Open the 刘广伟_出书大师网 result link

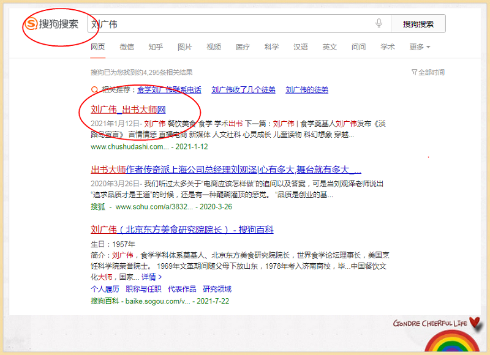coord(128,110)
